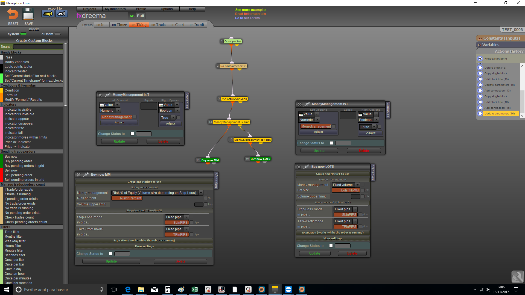Click Update in Buy now MM panel

tap(111, 261)
